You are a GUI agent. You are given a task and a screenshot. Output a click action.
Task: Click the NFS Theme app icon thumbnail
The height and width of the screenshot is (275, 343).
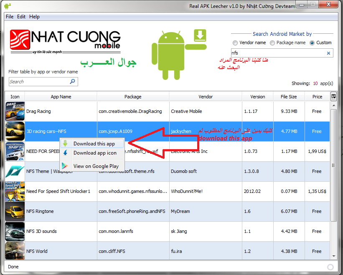pos(15,171)
